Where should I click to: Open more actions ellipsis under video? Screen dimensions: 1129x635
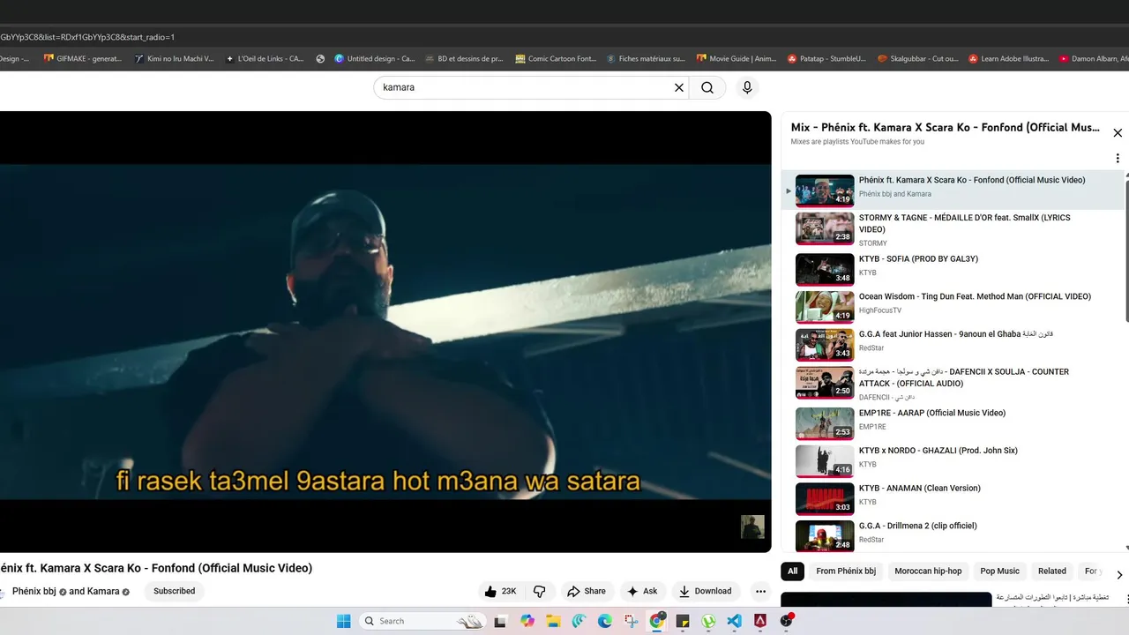coord(760,591)
